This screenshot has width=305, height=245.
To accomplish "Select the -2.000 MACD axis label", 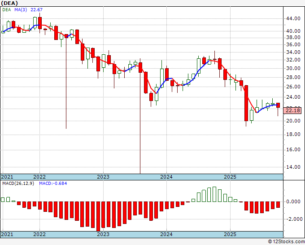I will pos(294,219).
